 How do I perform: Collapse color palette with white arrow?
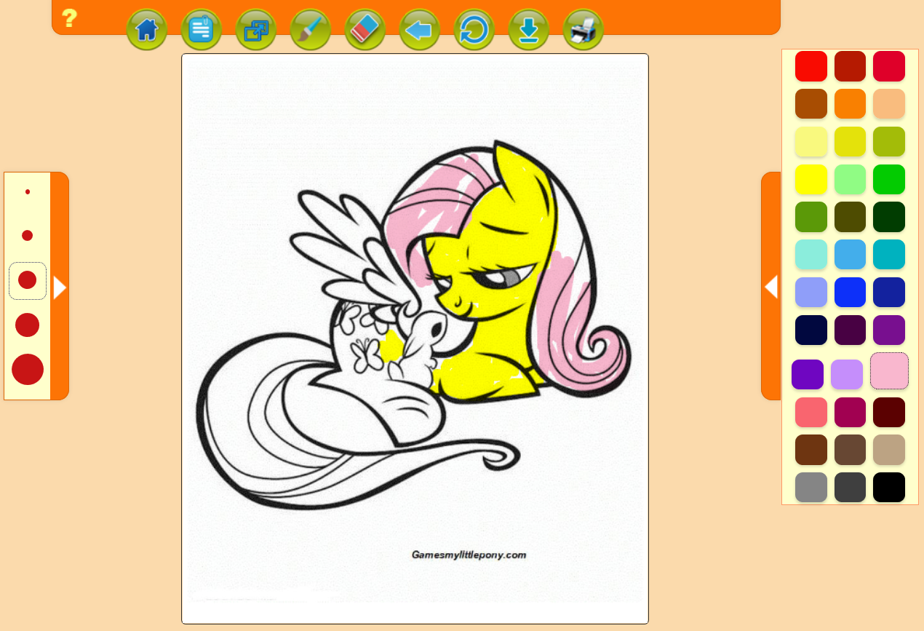(771, 287)
